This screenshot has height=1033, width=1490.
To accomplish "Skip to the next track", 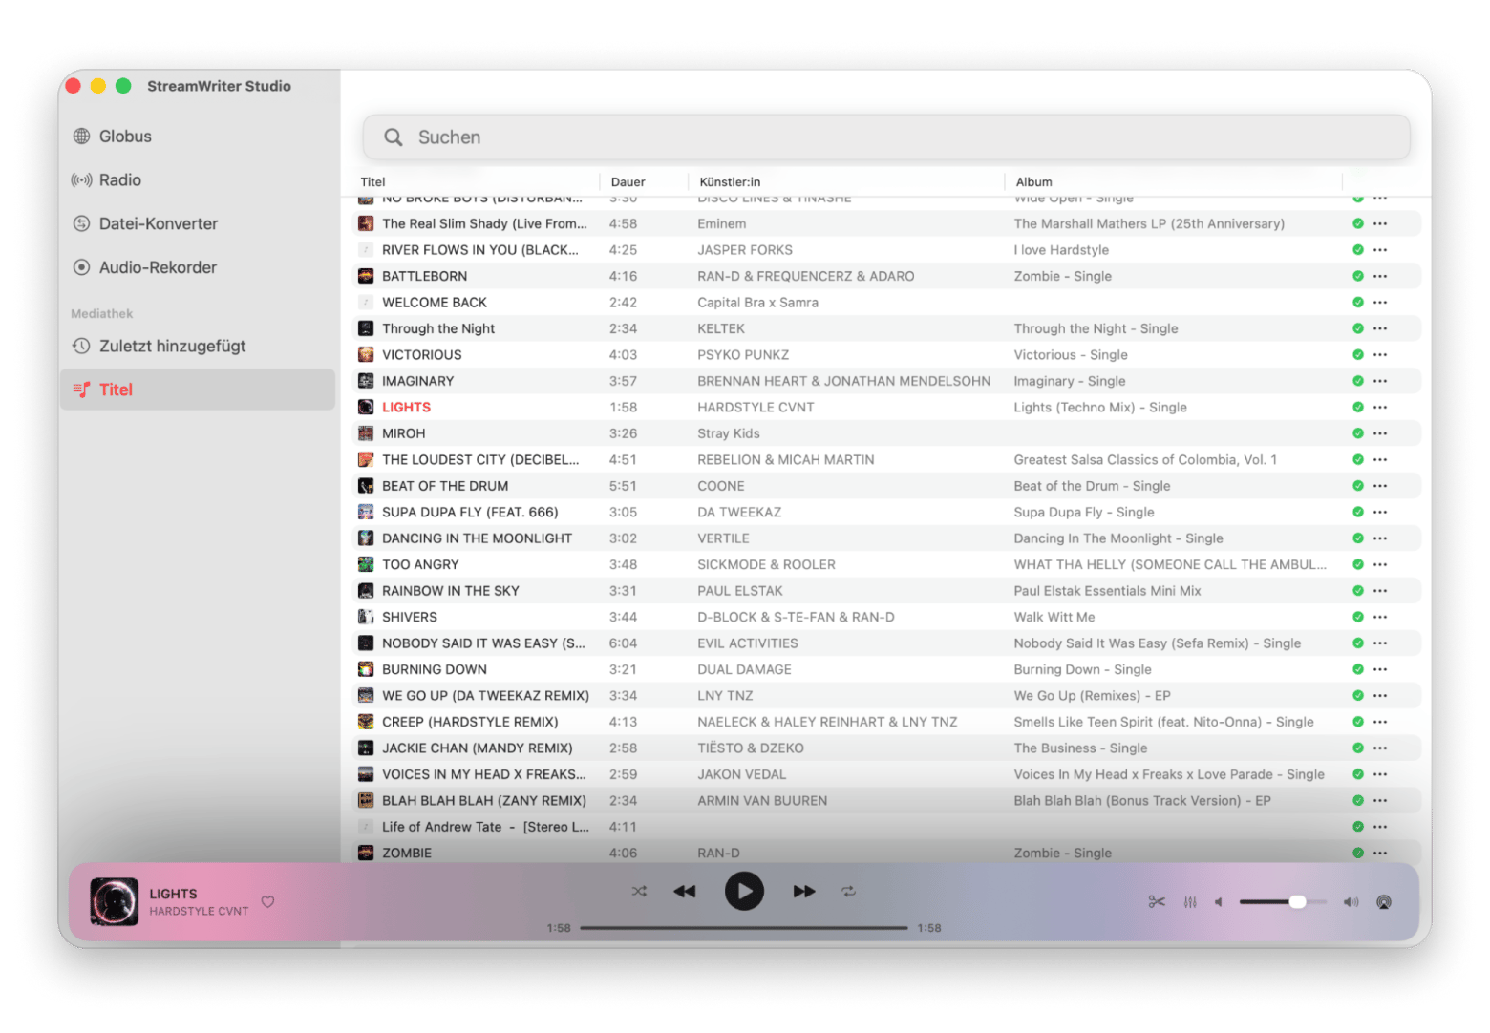I will (804, 892).
